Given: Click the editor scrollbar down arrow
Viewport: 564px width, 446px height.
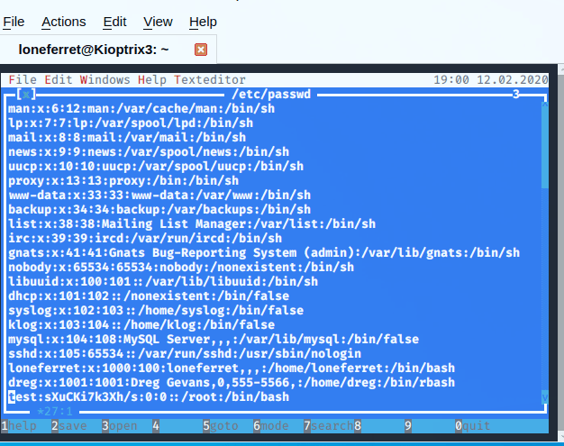Looking at the screenshot, I should [544, 397].
